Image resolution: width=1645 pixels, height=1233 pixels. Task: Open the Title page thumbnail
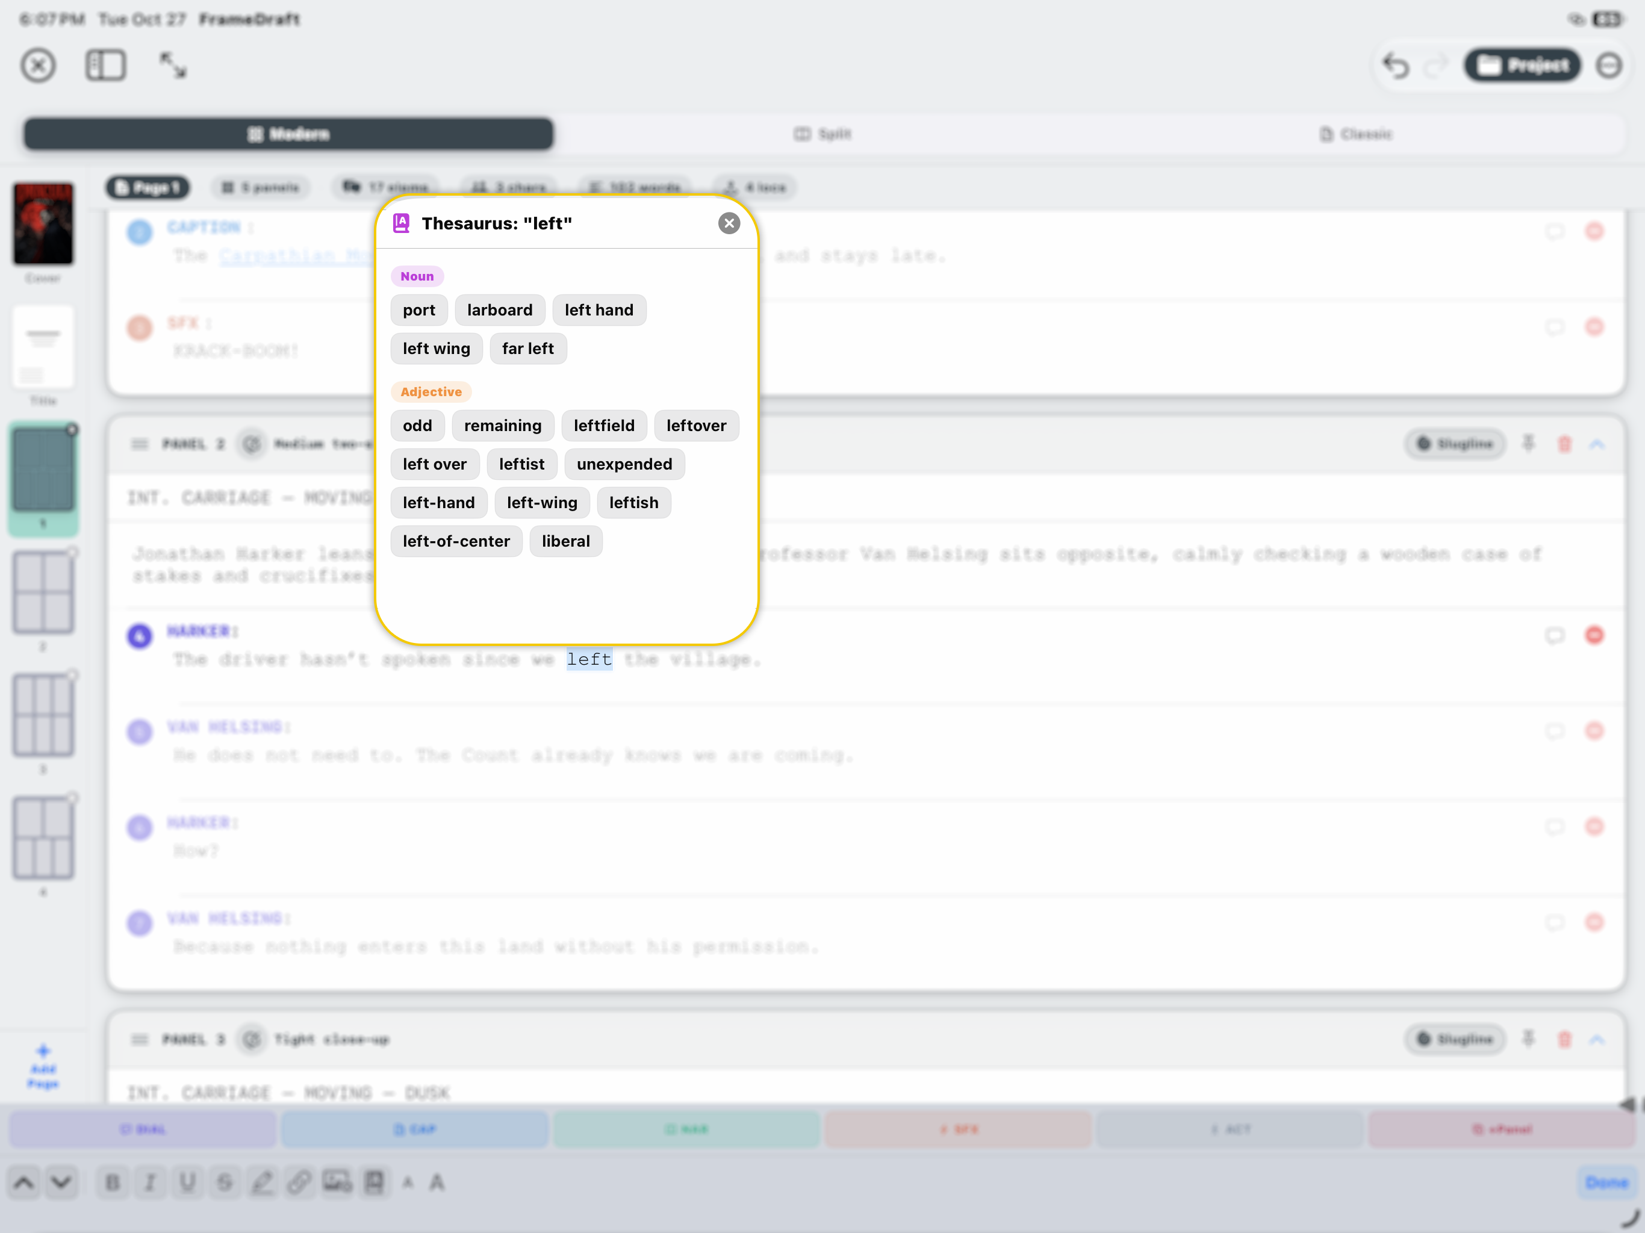pyautogui.click(x=43, y=347)
